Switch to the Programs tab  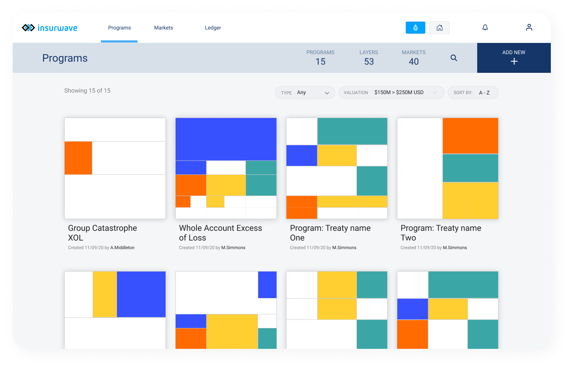click(x=119, y=28)
